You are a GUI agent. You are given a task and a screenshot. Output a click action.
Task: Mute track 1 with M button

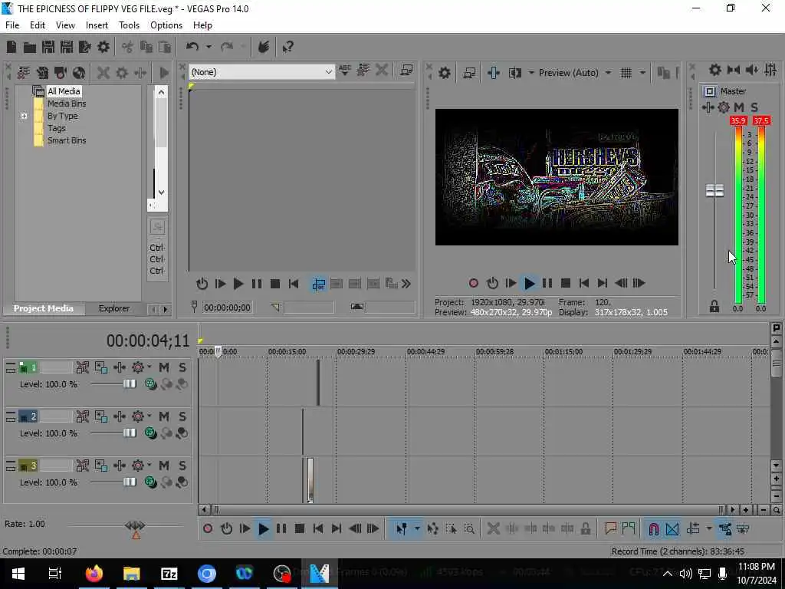164,367
